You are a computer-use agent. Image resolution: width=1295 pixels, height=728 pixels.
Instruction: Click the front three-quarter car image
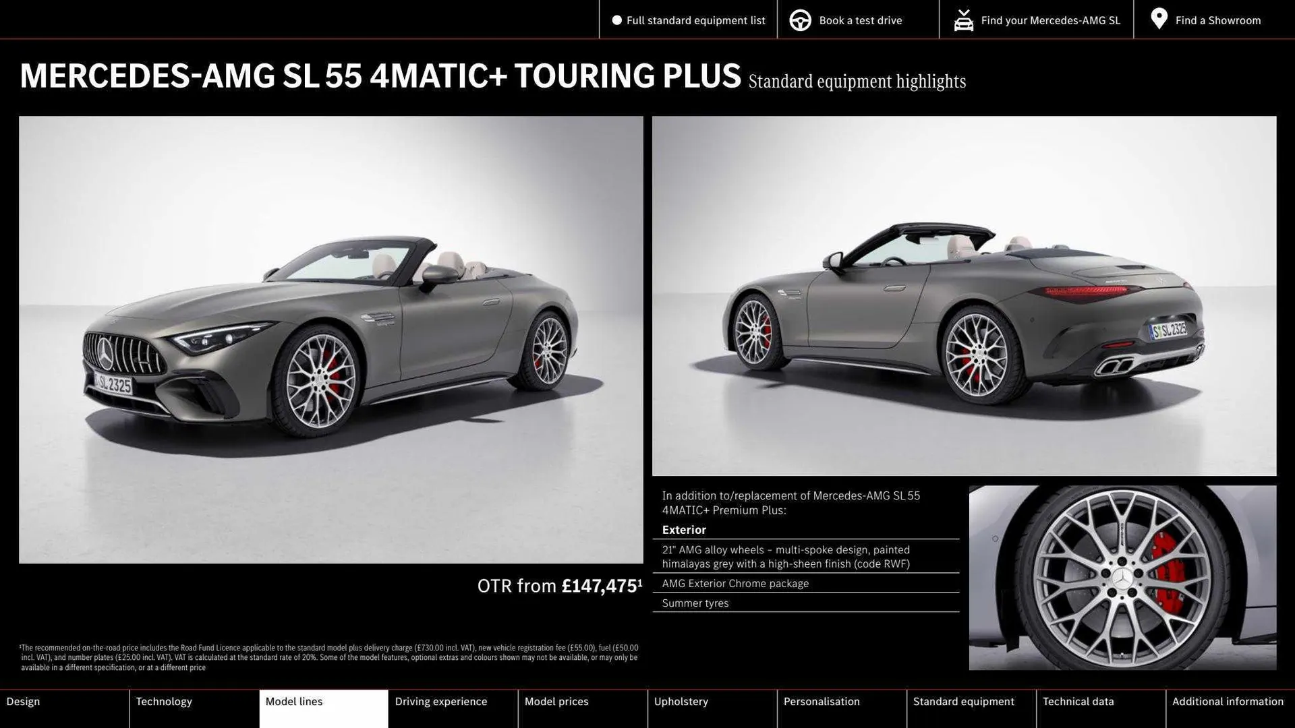pos(330,337)
